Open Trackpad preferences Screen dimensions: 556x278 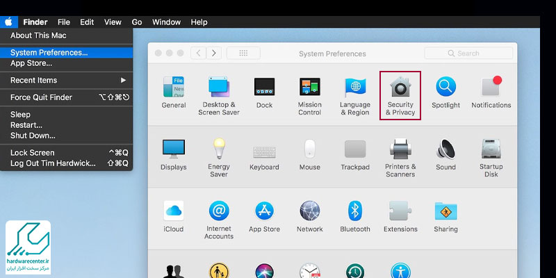pos(355,154)
